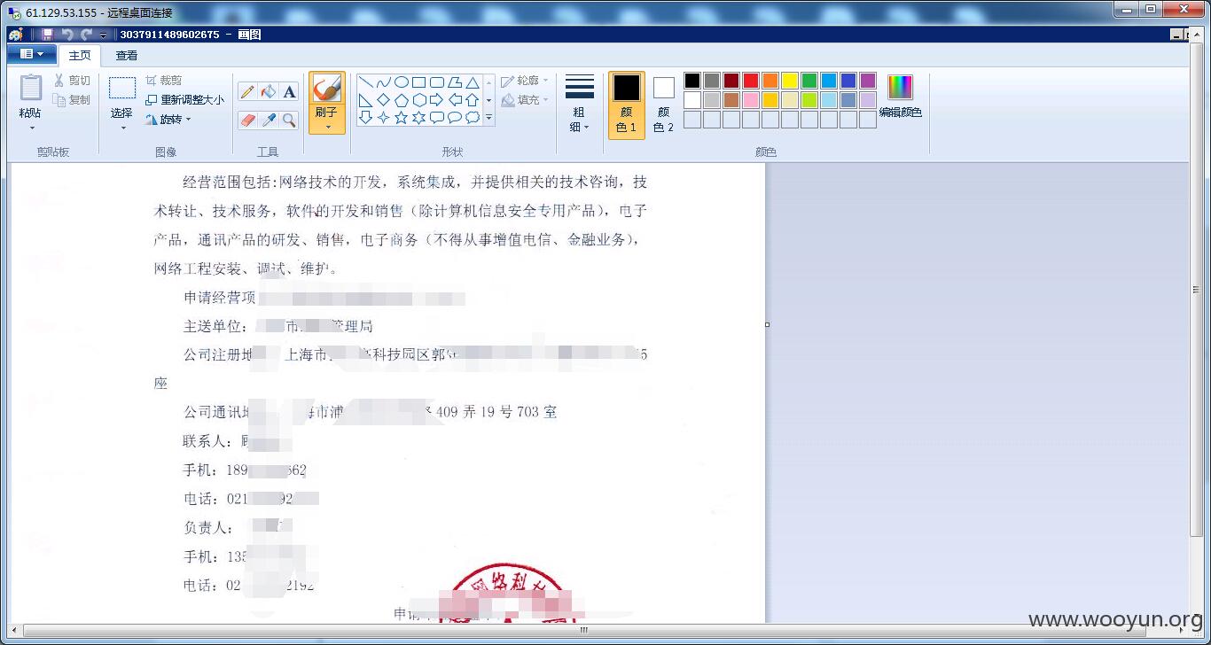Choose the Pentagon shape
The height and width of the screenshot is (645, 1211).
(x=401, y=100)
